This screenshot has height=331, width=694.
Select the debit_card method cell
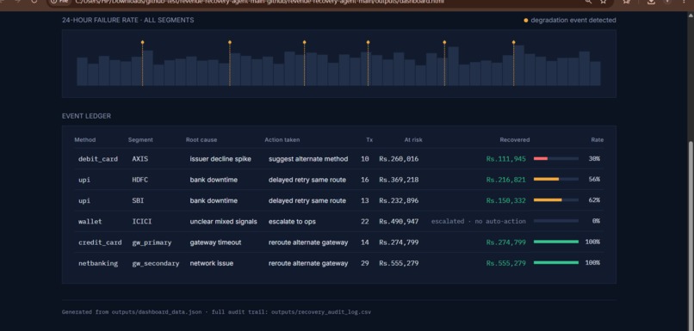click(98, 159)
